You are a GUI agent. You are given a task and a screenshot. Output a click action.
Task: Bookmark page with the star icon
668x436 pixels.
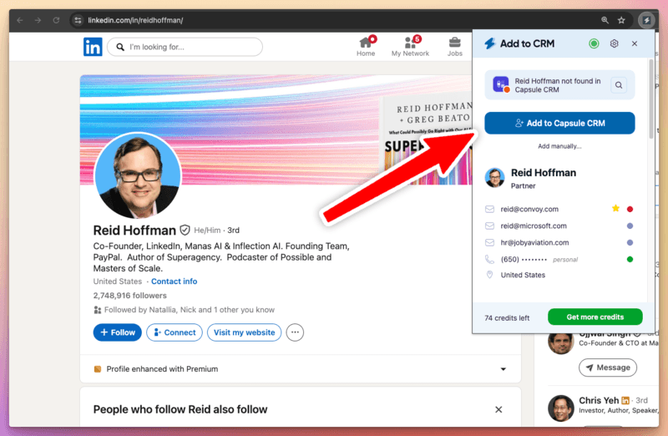[621, 20]
